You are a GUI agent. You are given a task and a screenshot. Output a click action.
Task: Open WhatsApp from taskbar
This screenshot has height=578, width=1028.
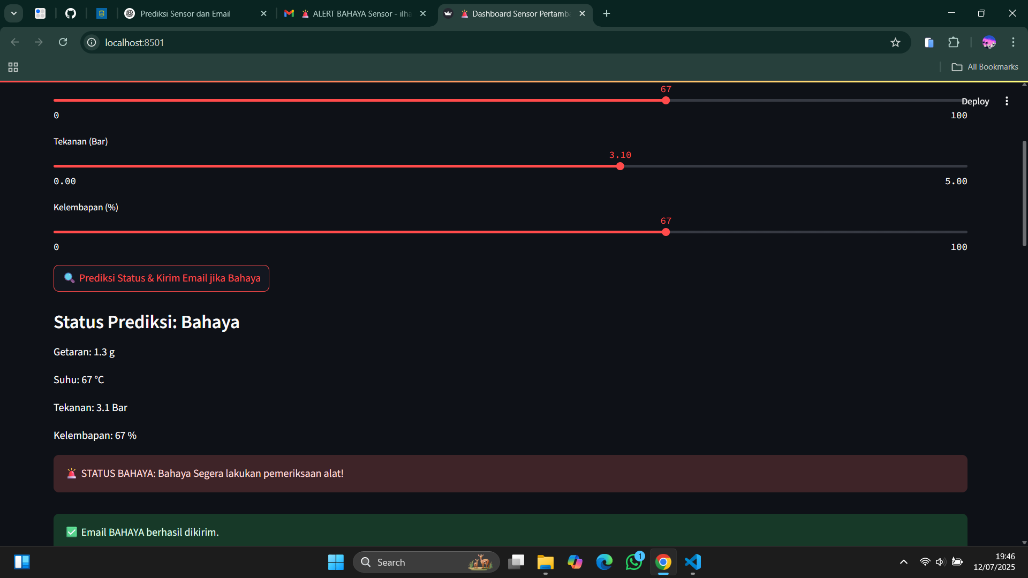(634, 562)
